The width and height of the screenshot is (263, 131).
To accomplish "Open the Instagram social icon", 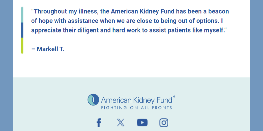I will tap(164, 123).
